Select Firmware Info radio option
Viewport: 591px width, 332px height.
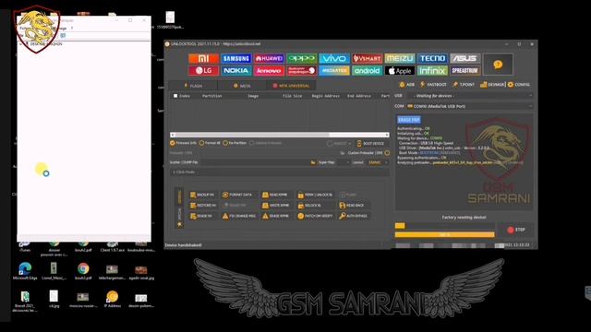183,143
